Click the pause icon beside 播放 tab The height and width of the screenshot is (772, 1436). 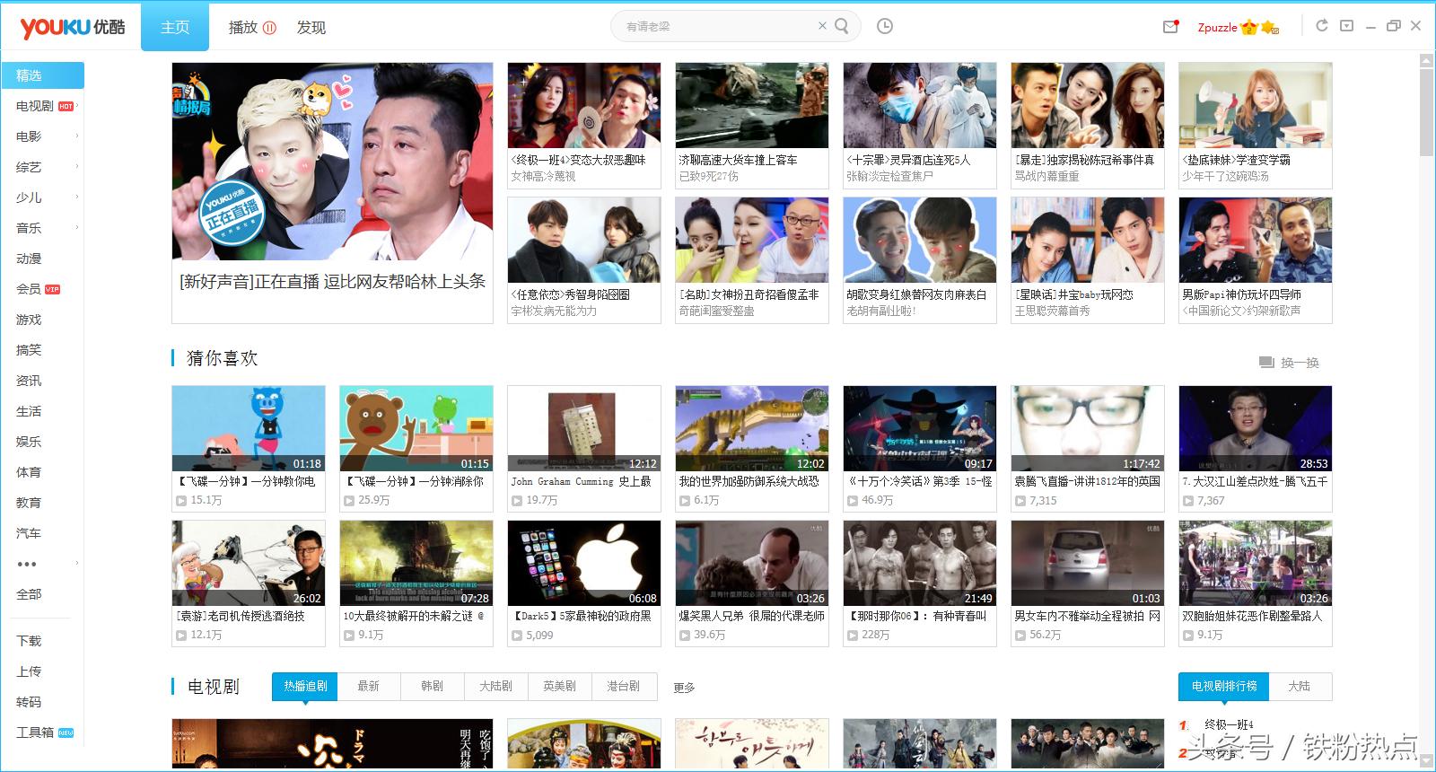coord(269,28)
